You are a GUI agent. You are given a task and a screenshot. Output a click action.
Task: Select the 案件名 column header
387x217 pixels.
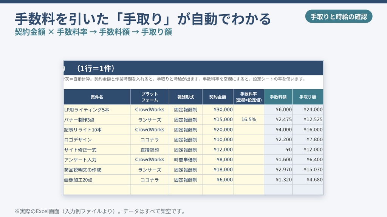point(97,97)
